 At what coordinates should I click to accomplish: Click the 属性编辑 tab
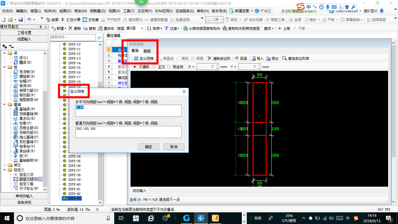point(113,36)
